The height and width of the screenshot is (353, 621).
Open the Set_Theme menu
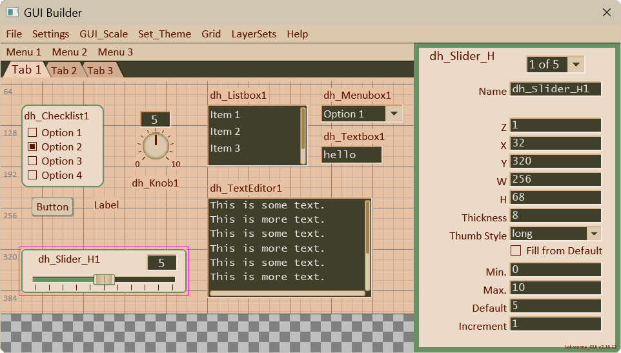165,34
